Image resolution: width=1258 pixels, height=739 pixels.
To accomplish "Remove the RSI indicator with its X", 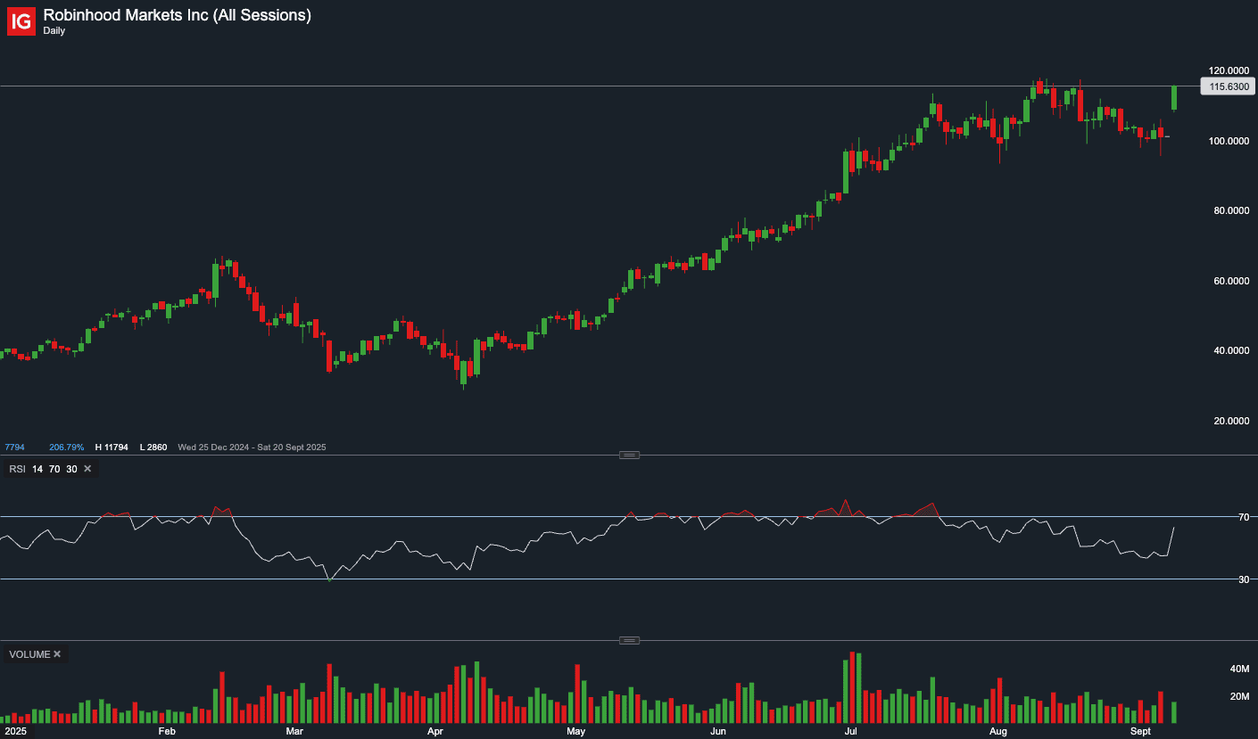I will (x=87, y=469).
